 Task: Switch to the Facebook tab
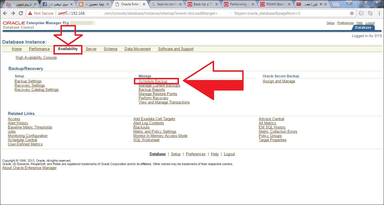click(x=58, y=4)
